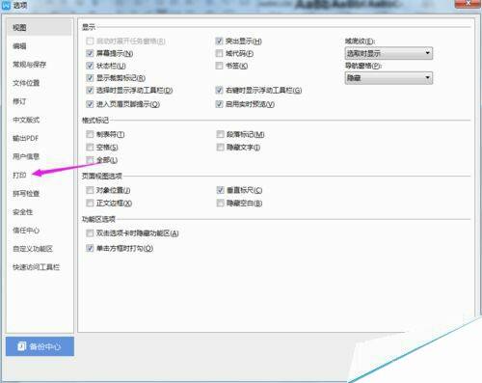
Task: Open the 备份中心 backup center button
Action: pyautogui.click(x=40, y=346)
